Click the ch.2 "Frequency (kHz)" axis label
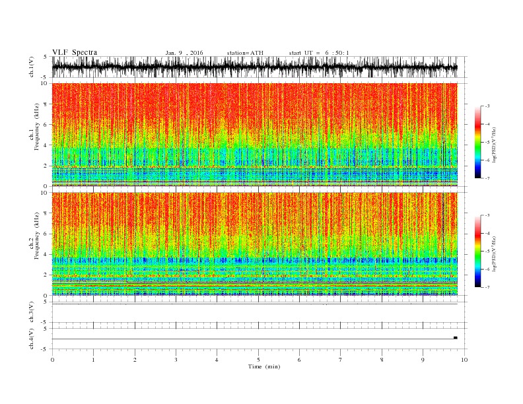 [36, 236]
